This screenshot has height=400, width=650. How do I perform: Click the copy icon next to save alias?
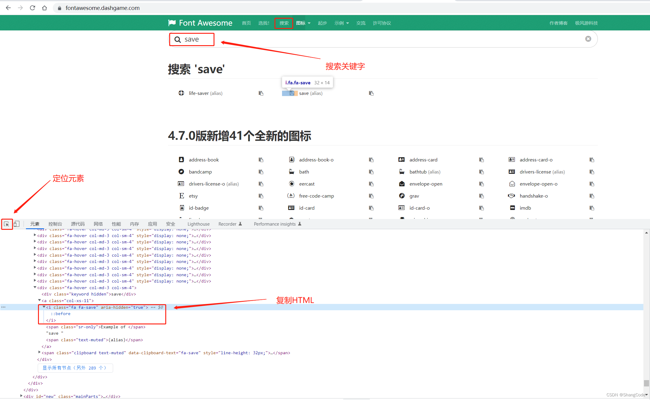tap(371, 93)
